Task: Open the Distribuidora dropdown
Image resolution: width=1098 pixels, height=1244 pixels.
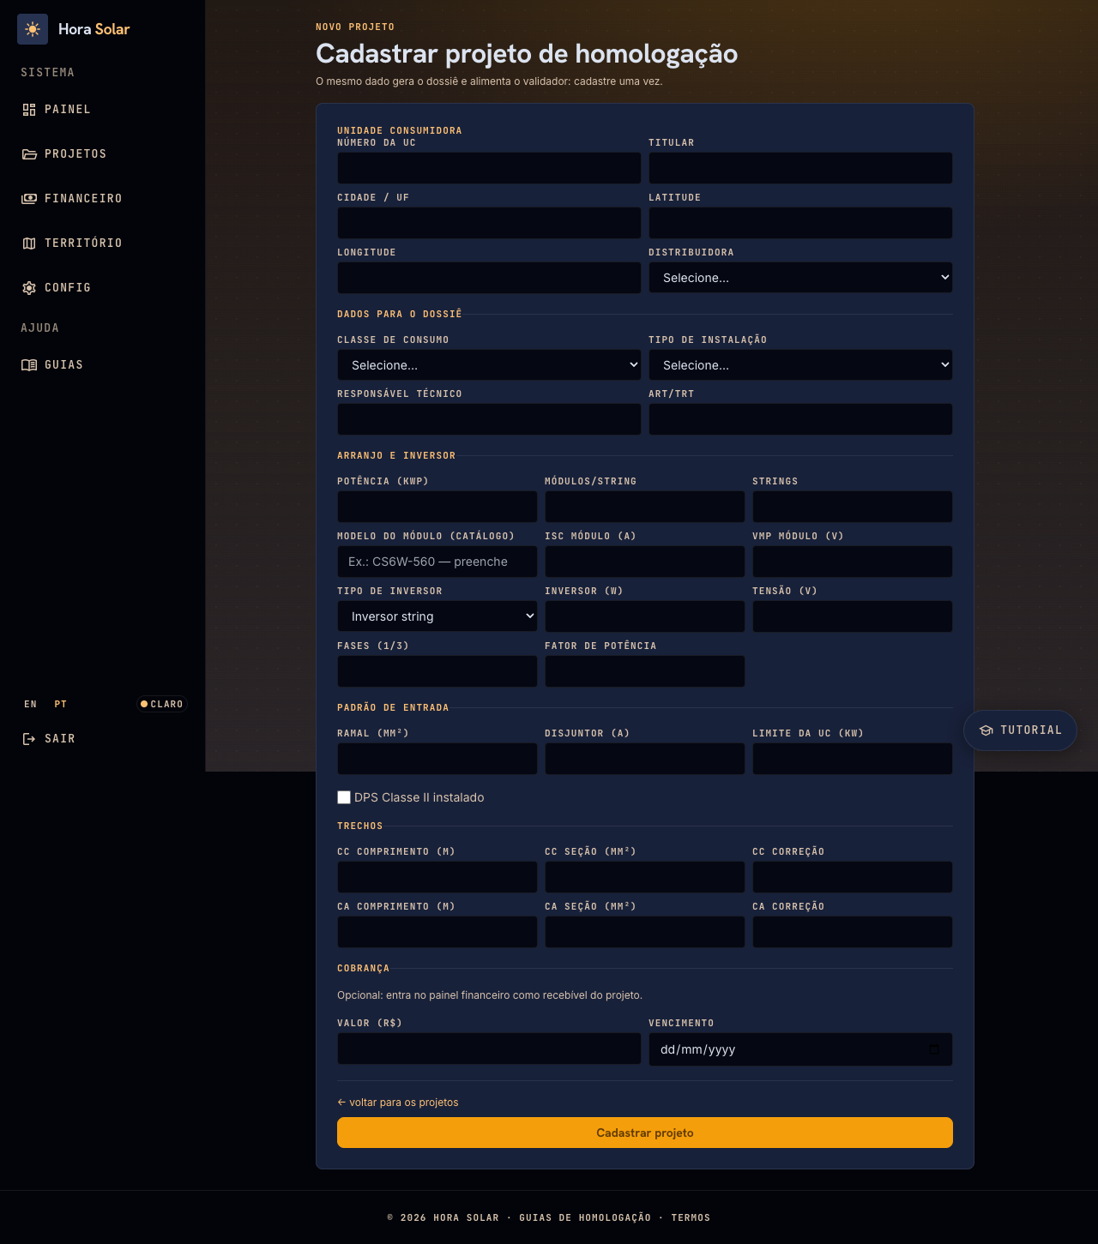Action: [x=800, y=278]
